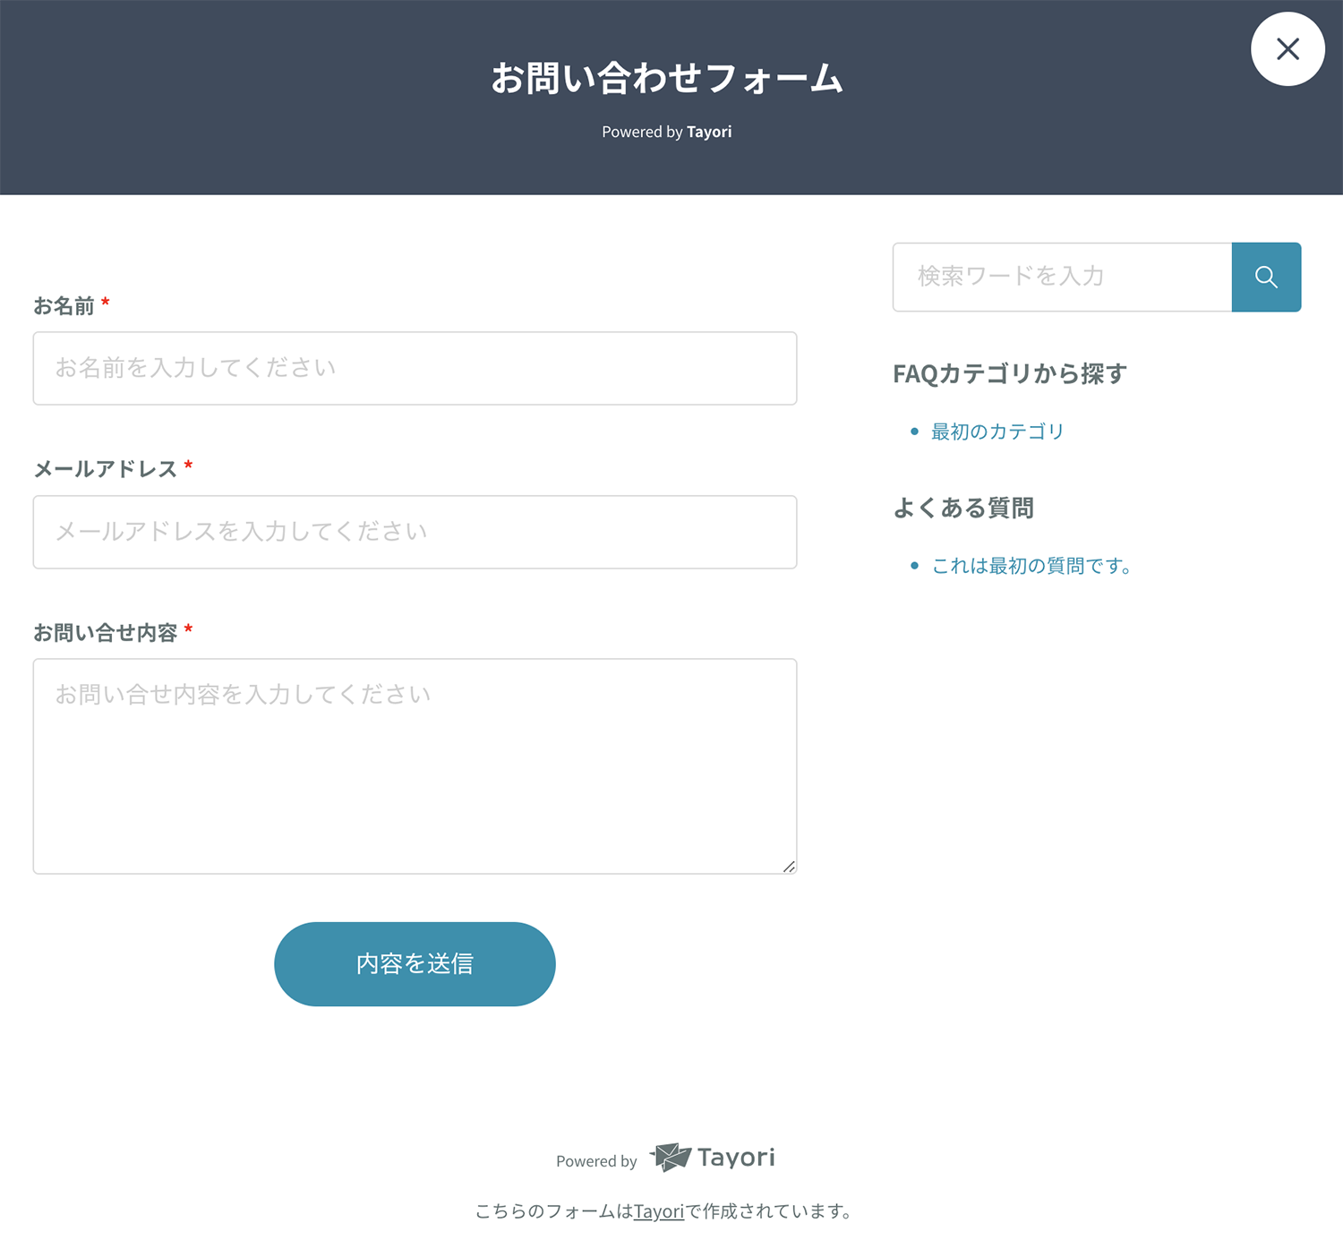This screenshot has width=1343, height=1257.
Task: Click the Tayori logo in the footer
Action: (x=713, y=1157)
